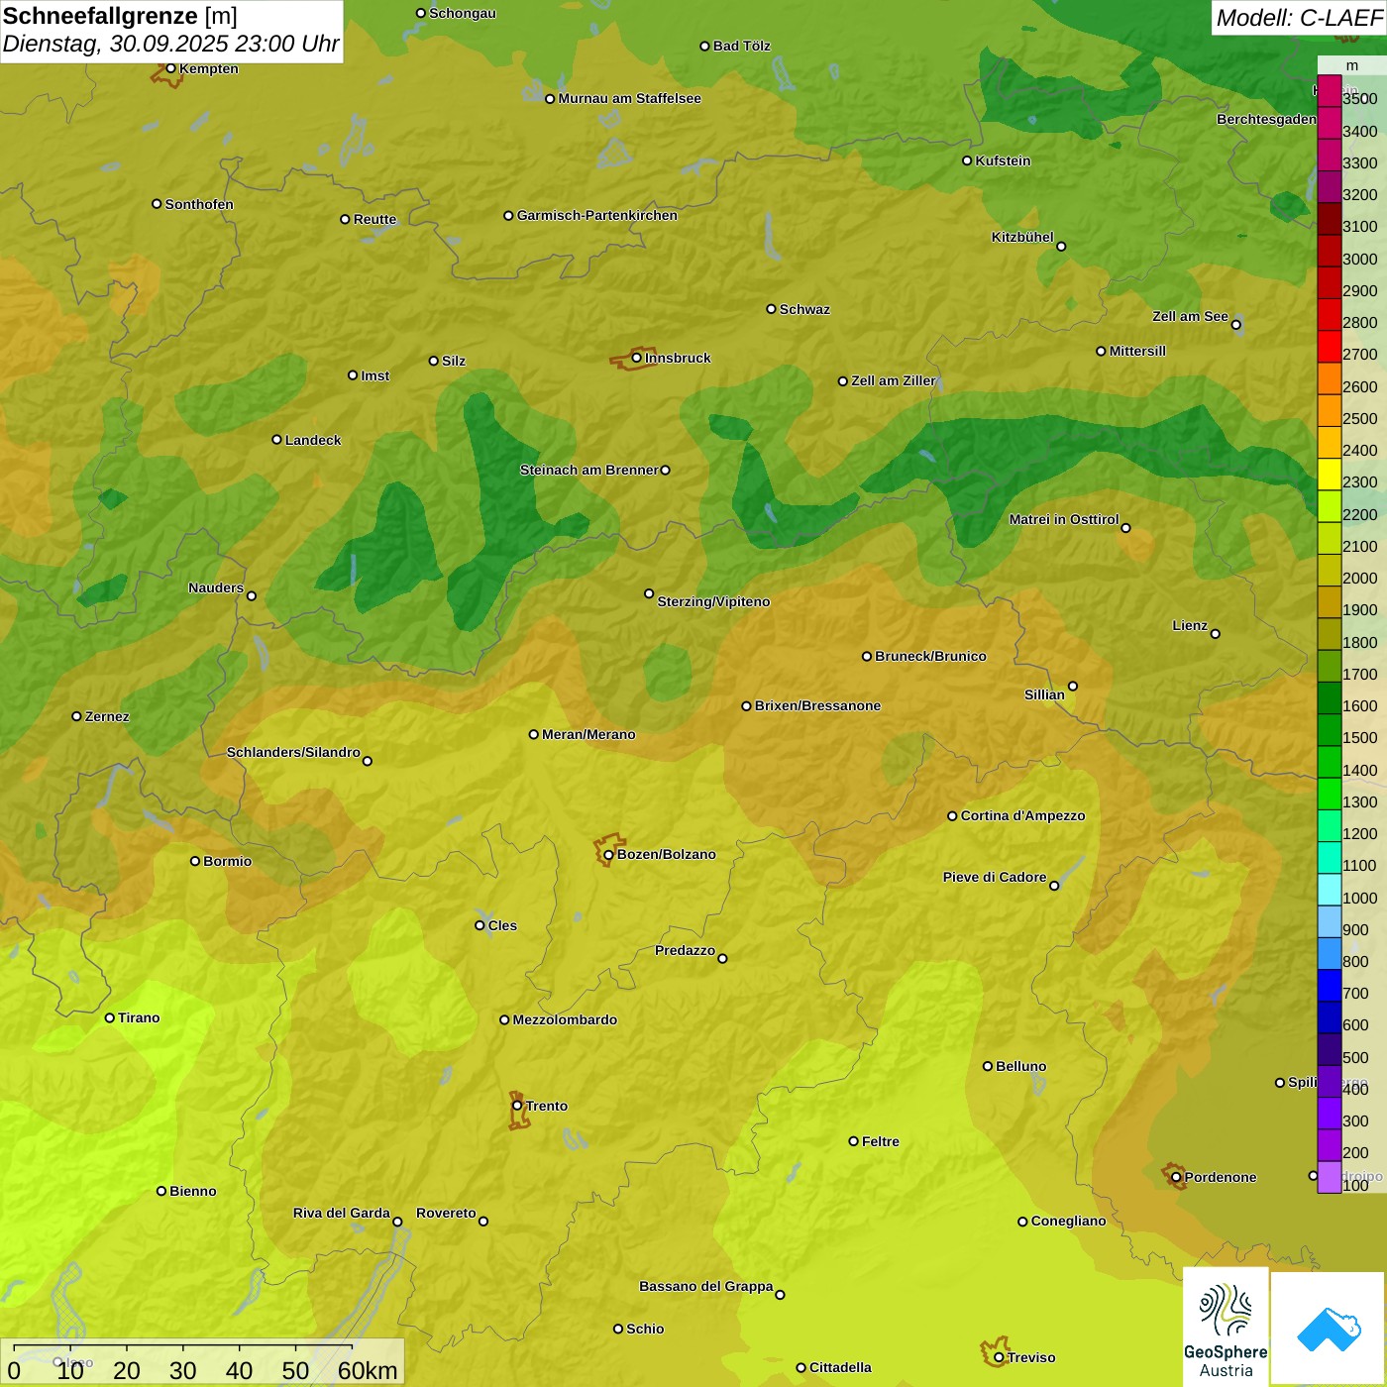Select the Zell am See city marker
The image size is (1387, 1387).
(x=1235, y=324)
